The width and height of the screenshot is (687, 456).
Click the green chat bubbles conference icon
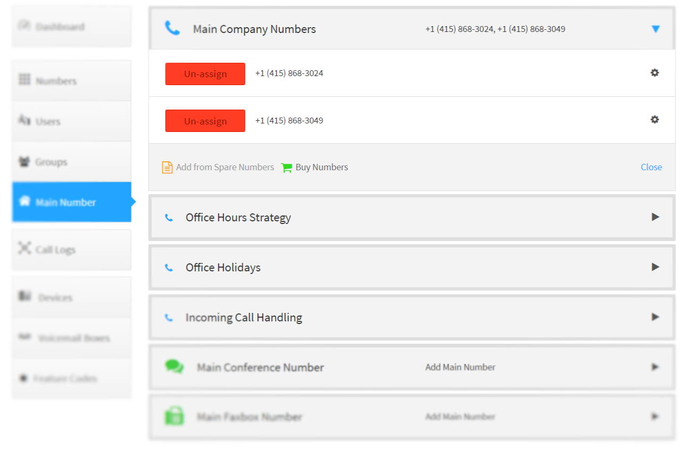pyautogui.click(x=174, y=367)
